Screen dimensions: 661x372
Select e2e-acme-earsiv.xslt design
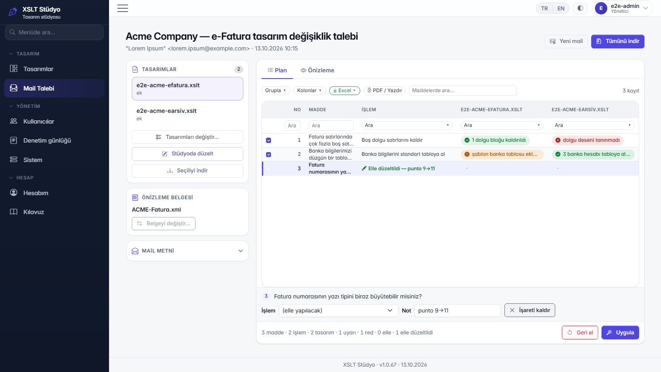click(188, 114)
